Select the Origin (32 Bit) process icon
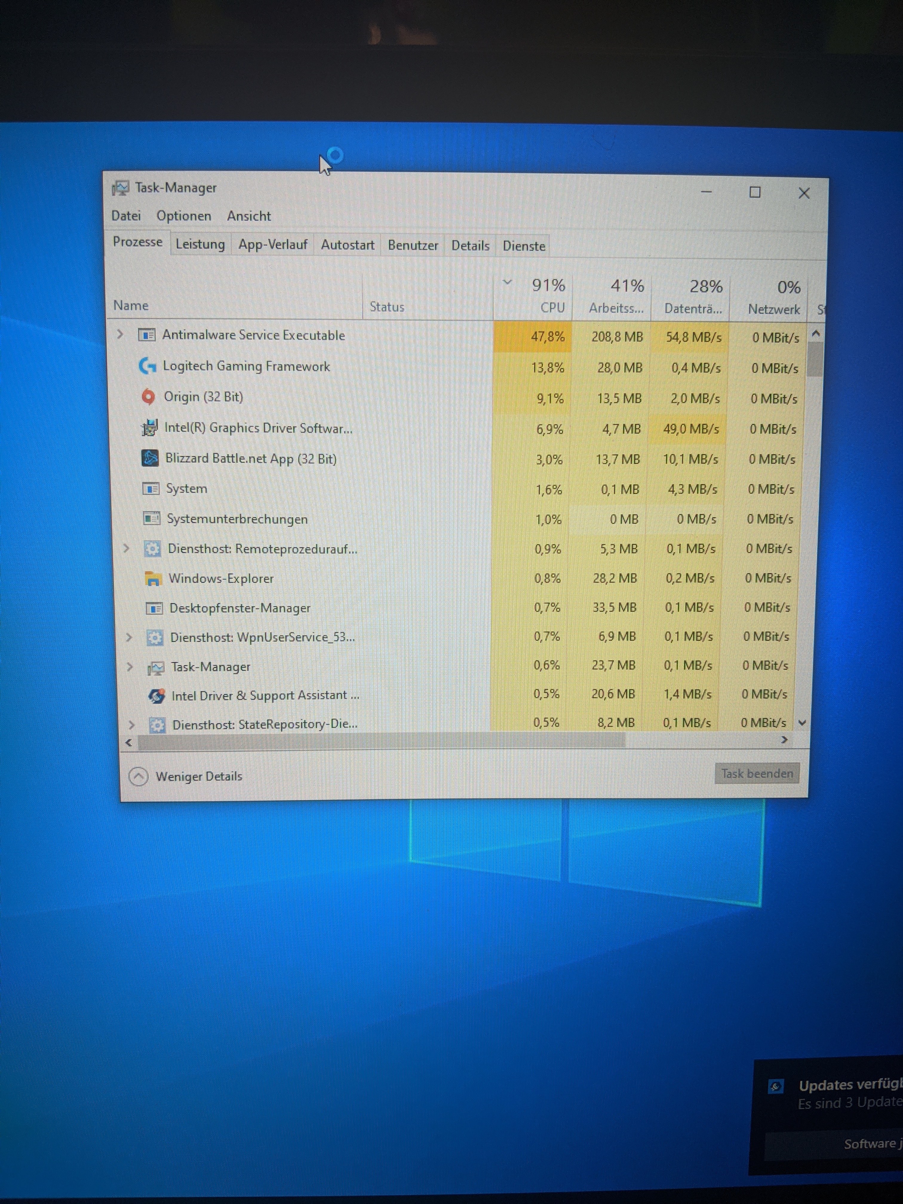903x1204 pixels. click(x=148, y=397)
